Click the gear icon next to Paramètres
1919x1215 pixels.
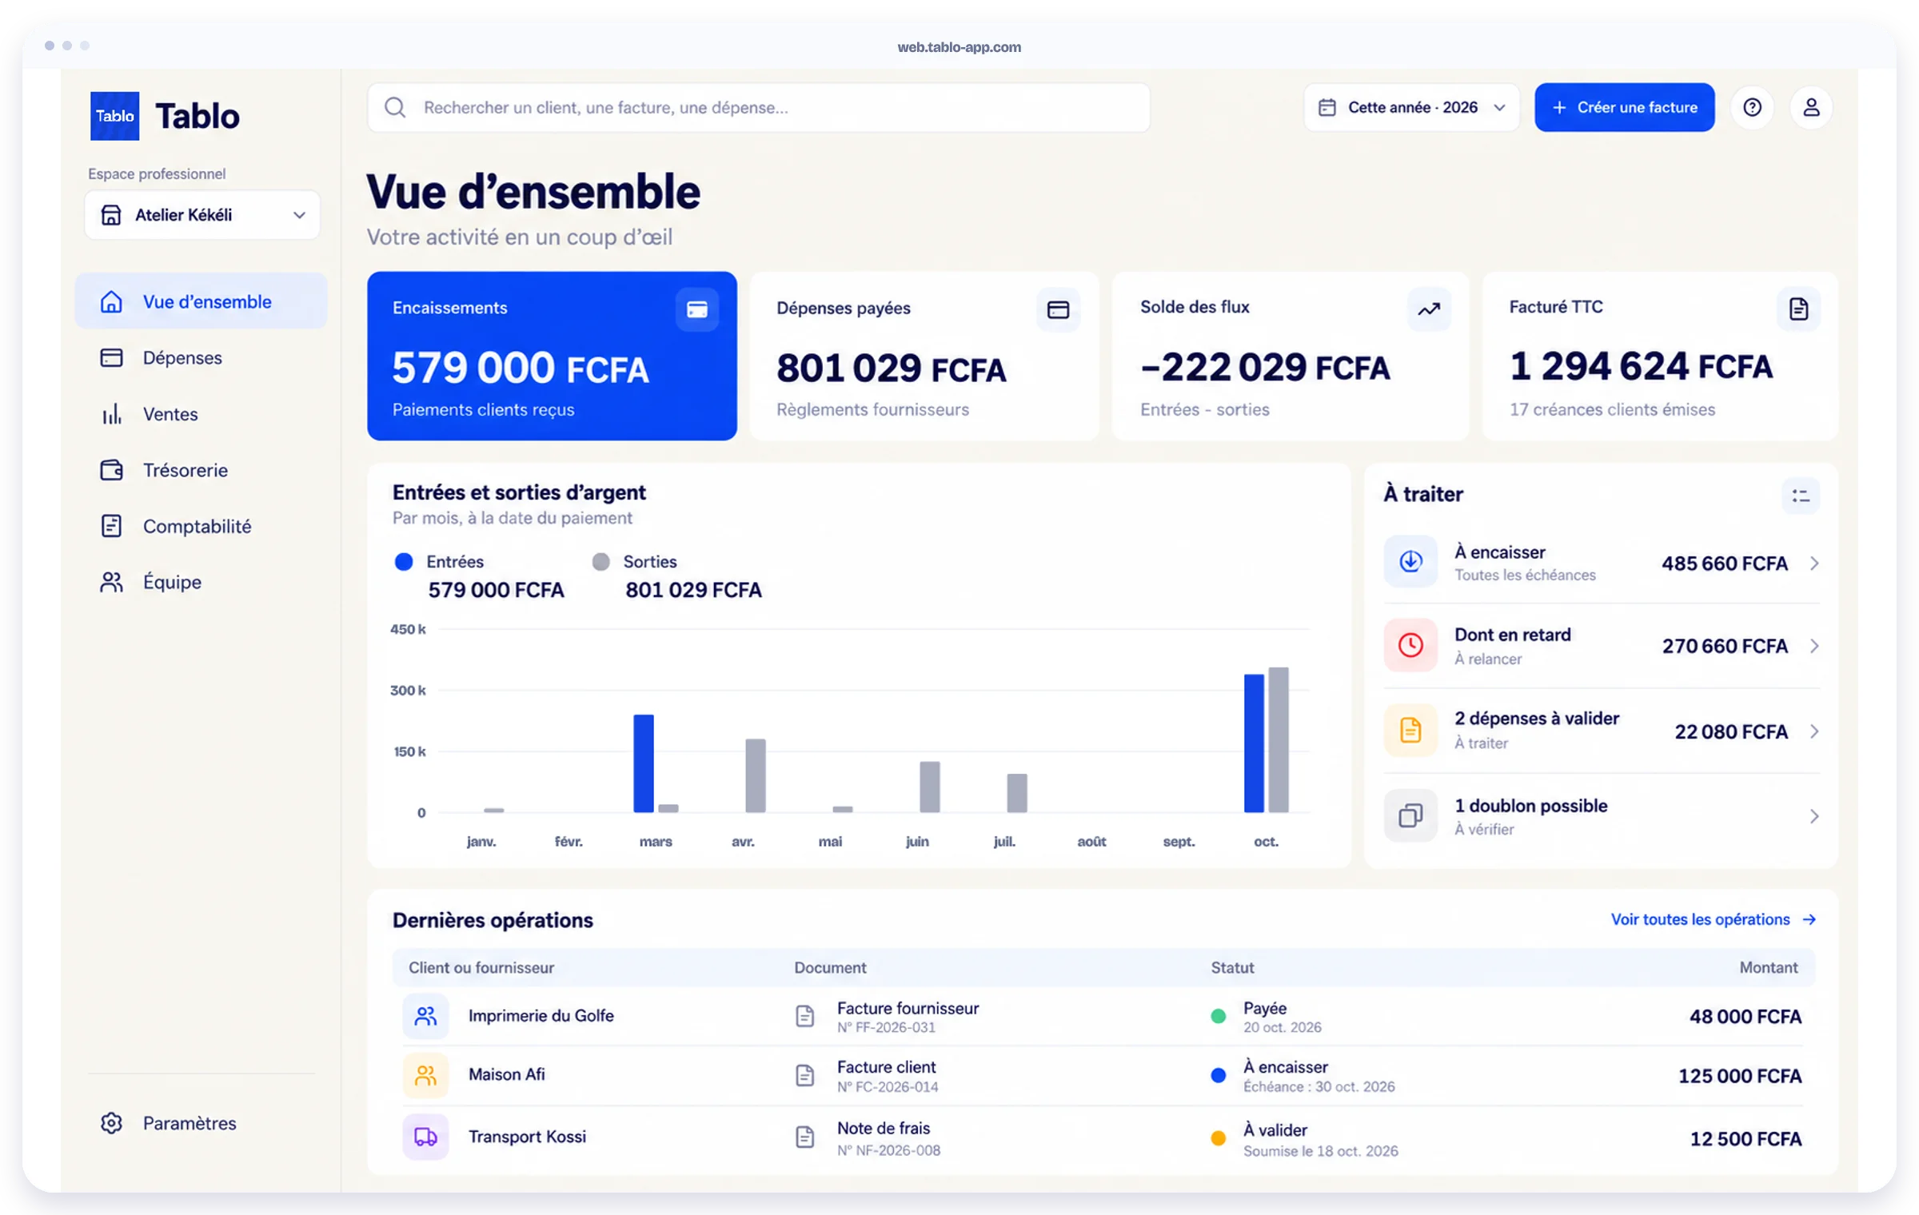pos(111,1122)
